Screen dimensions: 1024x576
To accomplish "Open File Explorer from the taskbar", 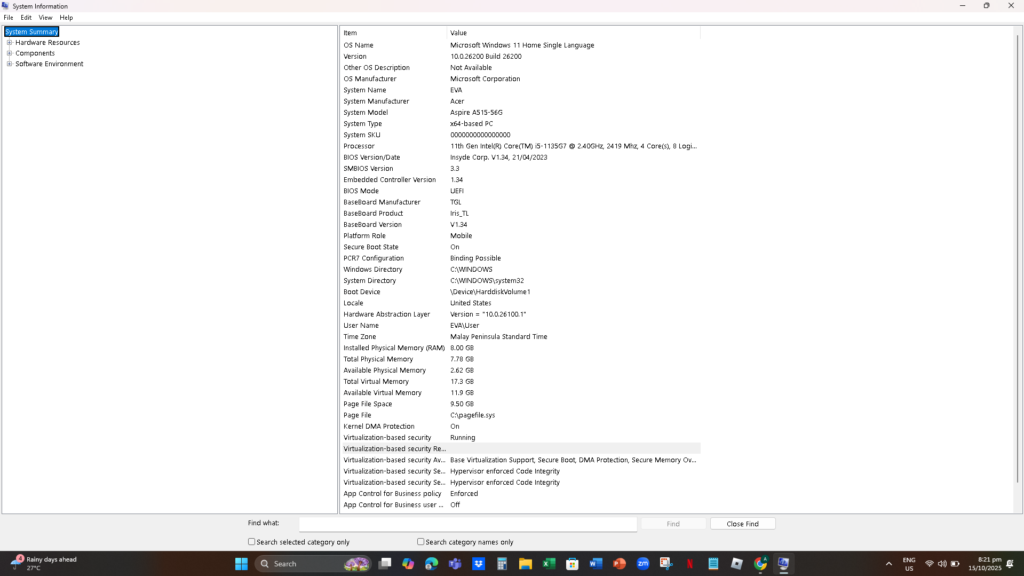I will [x=526, y=564].
